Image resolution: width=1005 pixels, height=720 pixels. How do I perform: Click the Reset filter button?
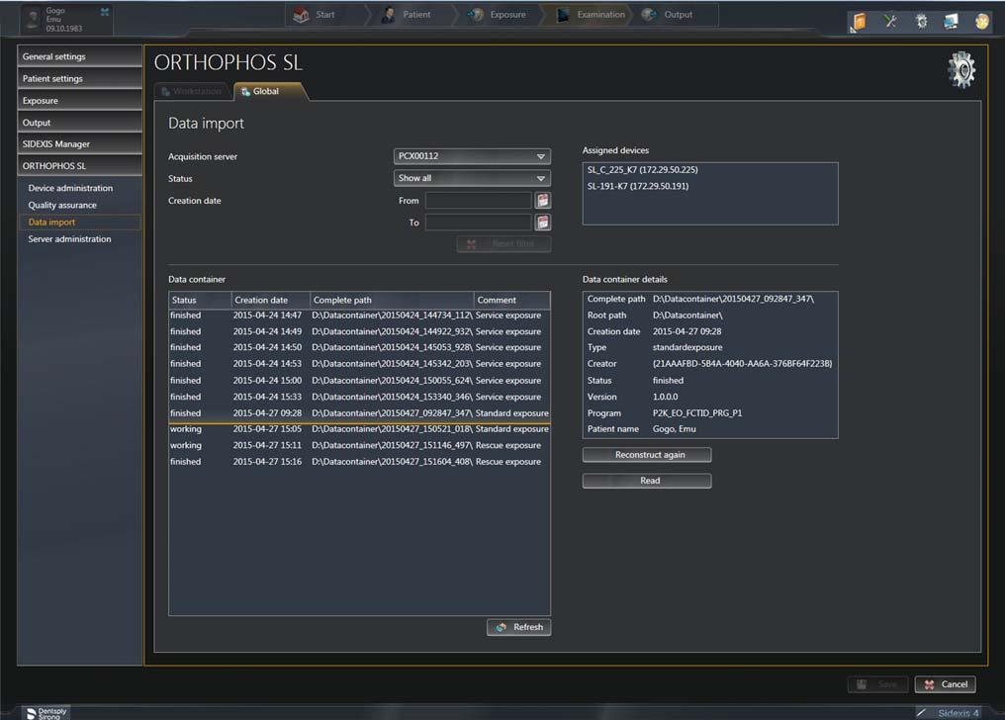pos(503,244)
